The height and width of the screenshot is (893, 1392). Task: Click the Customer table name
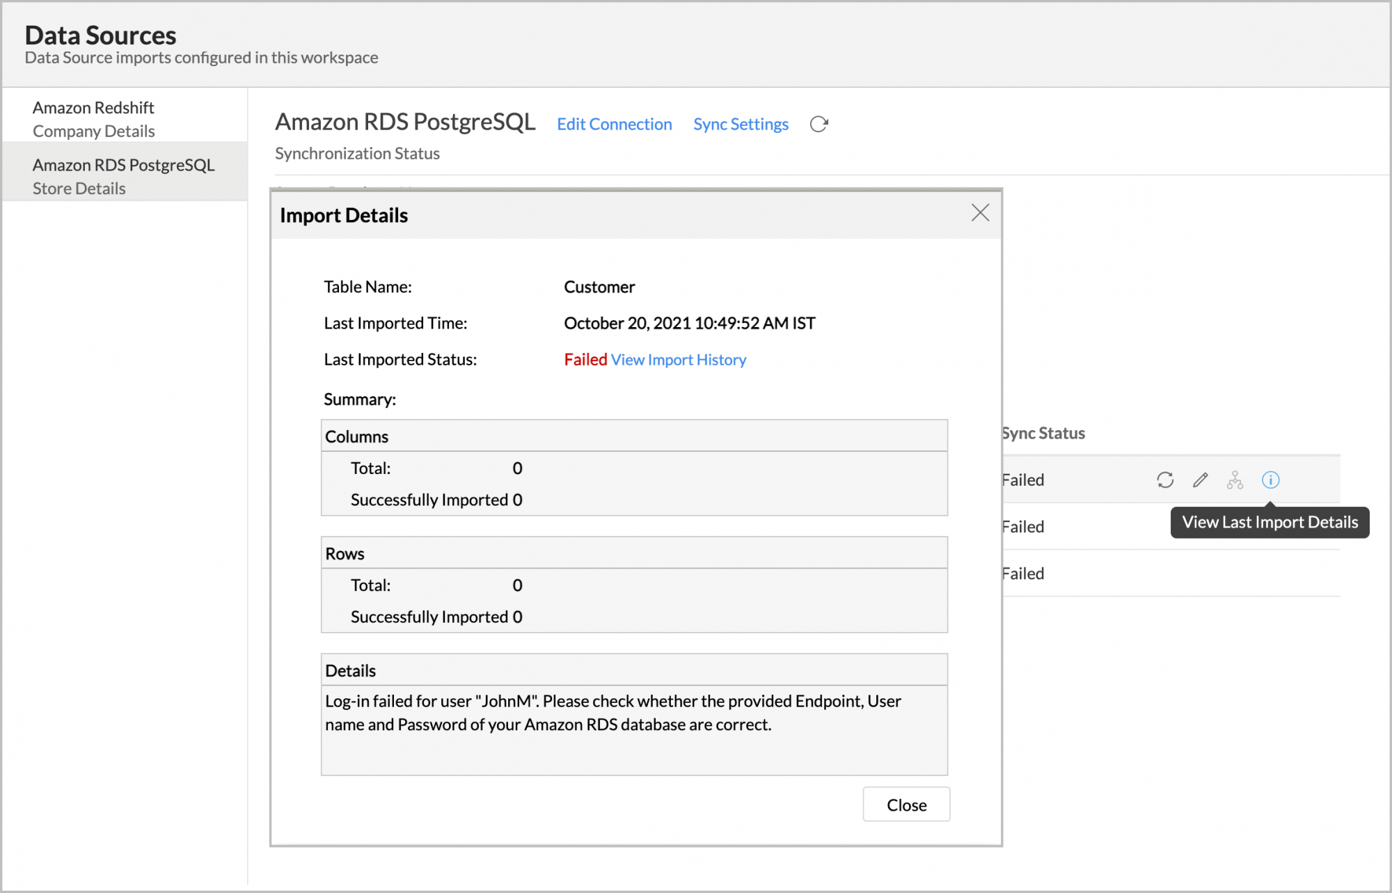pyautogui.click(x=599, y=286)
